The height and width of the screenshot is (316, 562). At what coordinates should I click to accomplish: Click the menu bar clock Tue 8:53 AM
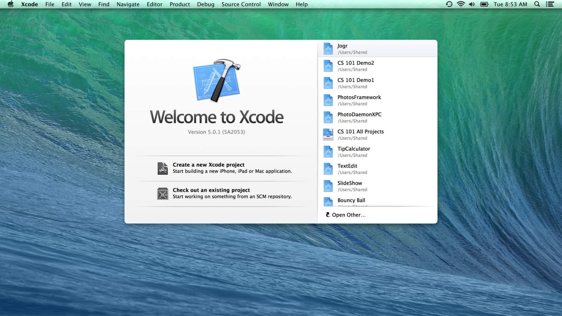511,4
